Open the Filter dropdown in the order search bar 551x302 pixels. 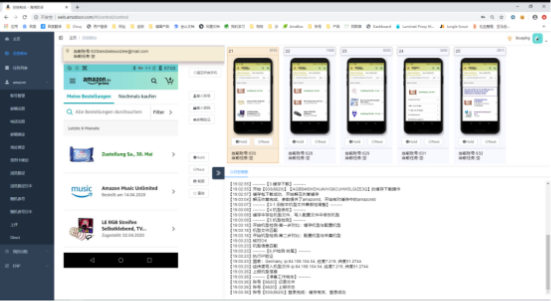coord(159,112)
